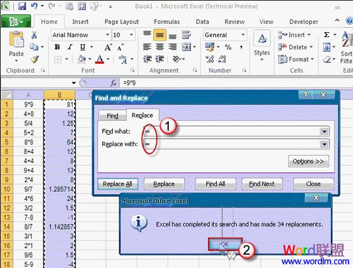Click OK in the replacements message box
Screen dimensions: 353x268
point(225,244)
